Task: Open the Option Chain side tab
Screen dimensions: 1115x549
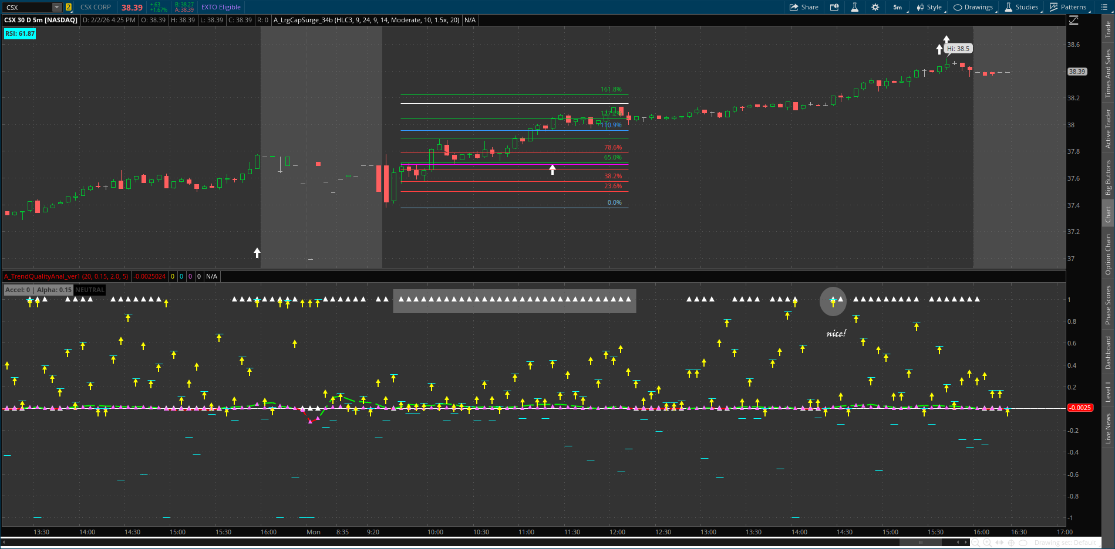Action: tap(1108, 254)
